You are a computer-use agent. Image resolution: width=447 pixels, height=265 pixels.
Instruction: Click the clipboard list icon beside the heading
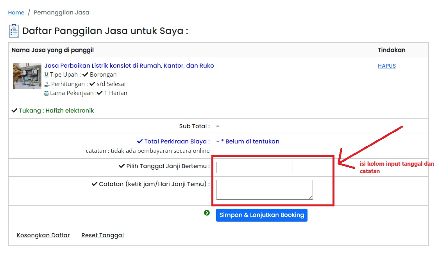coord(14,31)
